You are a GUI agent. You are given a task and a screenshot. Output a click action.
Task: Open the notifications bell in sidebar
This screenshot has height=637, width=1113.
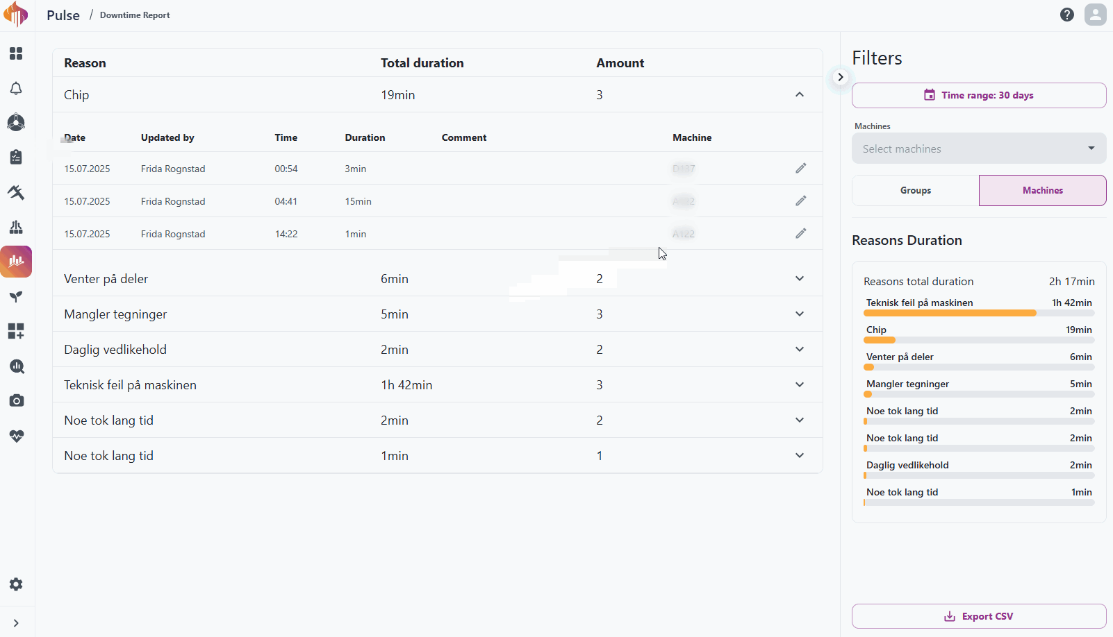(16, 89)
